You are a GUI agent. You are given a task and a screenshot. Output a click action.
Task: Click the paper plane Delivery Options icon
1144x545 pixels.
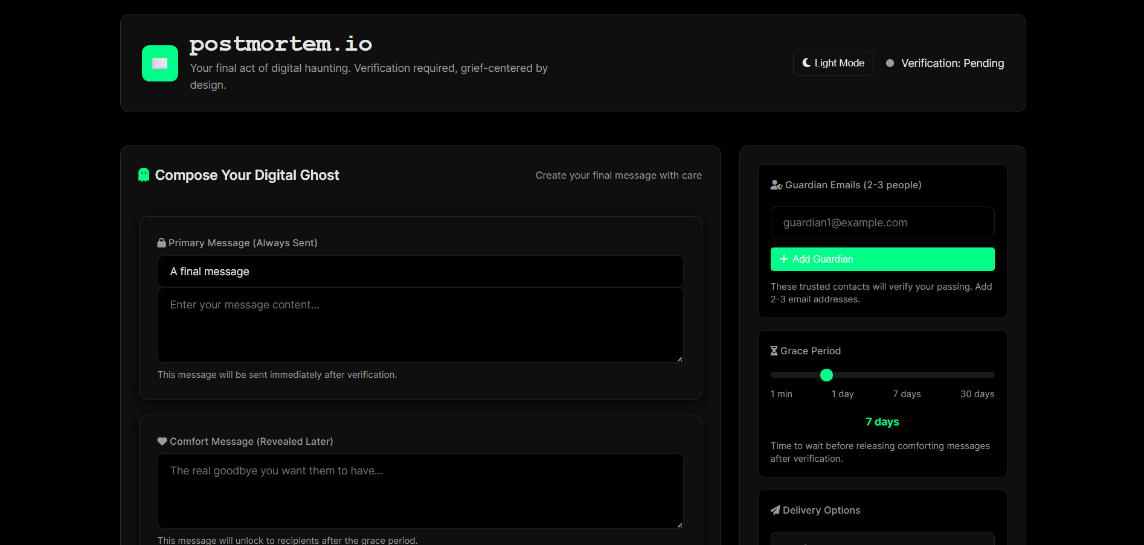[x=775, y=510]
